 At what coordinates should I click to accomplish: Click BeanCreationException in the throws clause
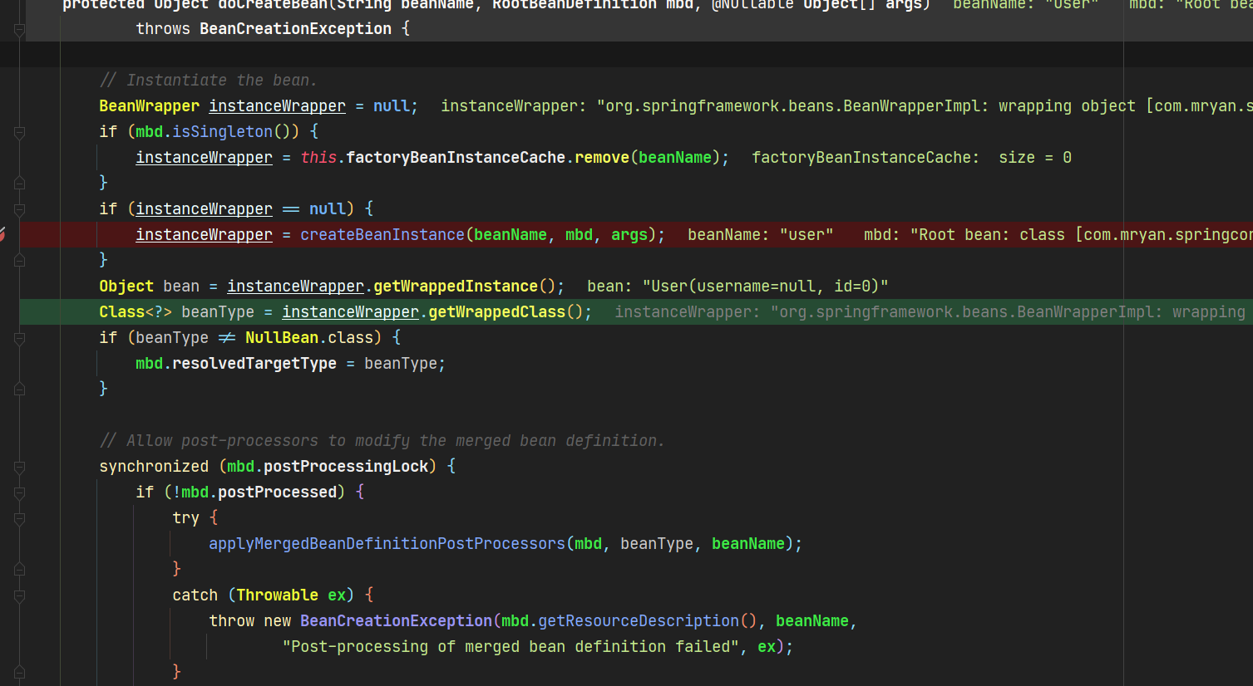click(x=295, y=29)
